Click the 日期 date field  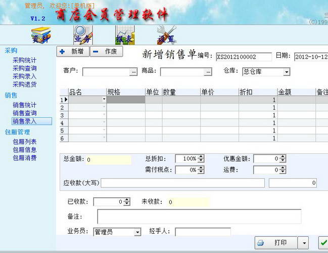311,57
